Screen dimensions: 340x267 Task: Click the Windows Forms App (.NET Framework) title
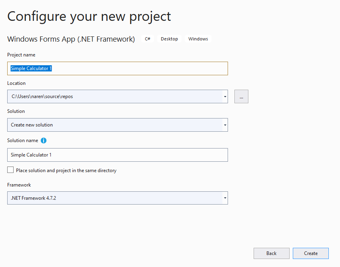(x=71, y=39)
